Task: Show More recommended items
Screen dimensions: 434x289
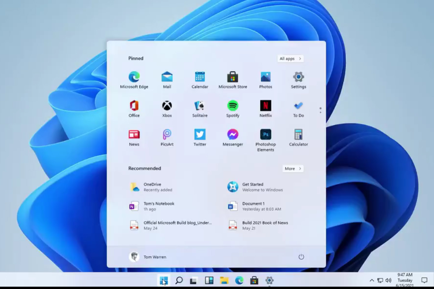Action: [x=293, y=169]
